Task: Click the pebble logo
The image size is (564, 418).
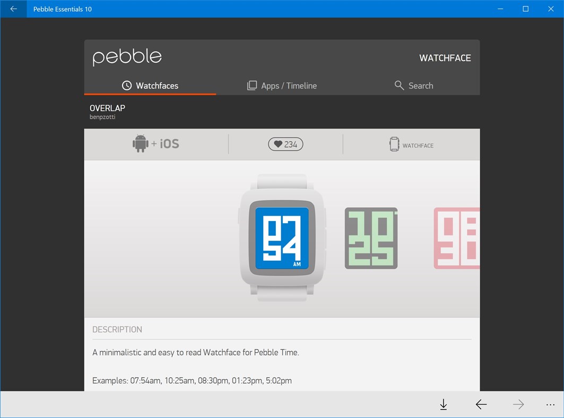Action: point(127,57)
